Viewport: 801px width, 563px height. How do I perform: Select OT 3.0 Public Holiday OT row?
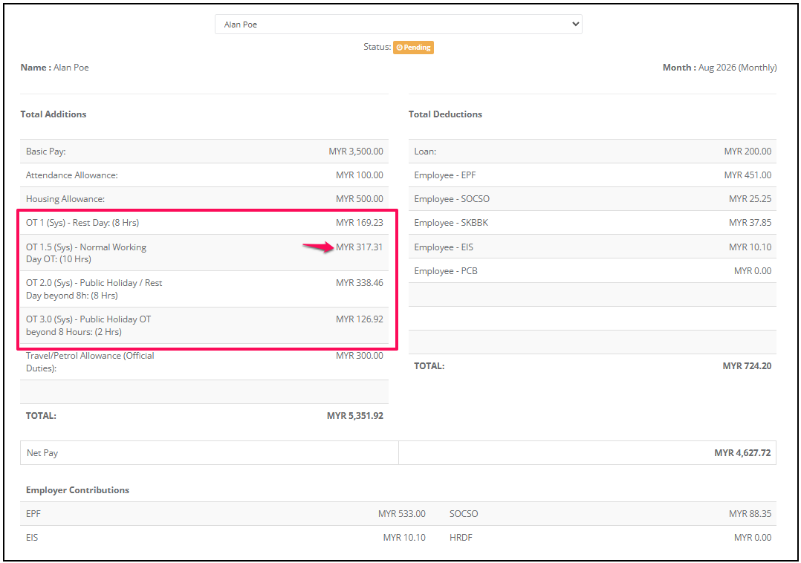point(204,325)
